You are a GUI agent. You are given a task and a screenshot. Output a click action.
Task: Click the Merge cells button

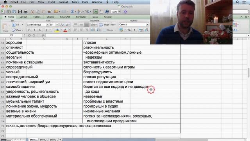[109, 30]
